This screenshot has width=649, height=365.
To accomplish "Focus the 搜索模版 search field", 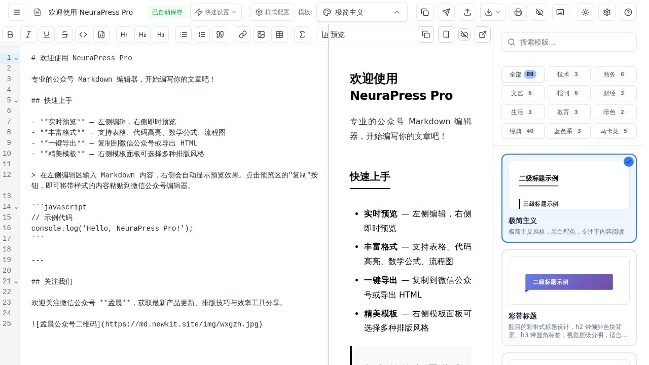I will coord(569,42).
